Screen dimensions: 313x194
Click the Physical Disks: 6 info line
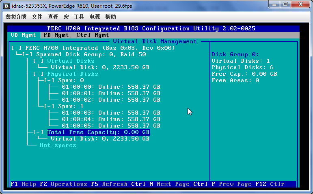point(242,68)
